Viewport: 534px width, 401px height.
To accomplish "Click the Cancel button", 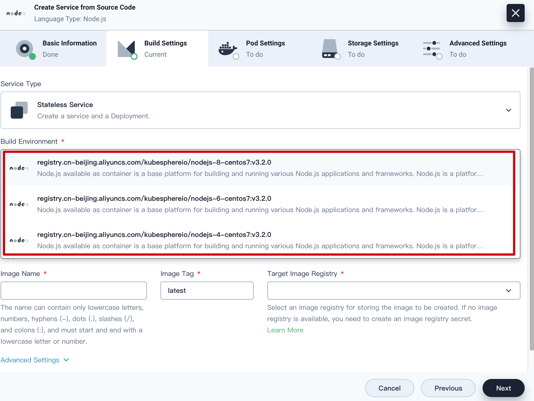I will (x=389, y=388).
